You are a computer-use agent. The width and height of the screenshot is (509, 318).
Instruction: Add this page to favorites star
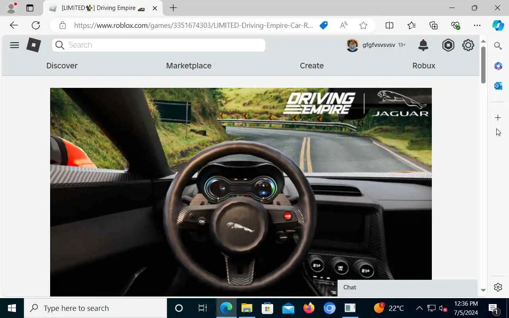(x=363, y=25)
